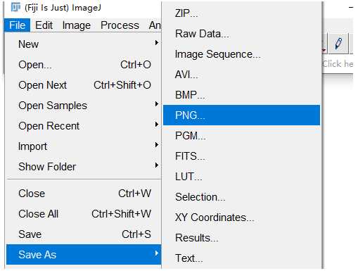The width and height of the screenshot is (358, 271).
Task: Open the Image menu
Action: (x=77, y=25)
